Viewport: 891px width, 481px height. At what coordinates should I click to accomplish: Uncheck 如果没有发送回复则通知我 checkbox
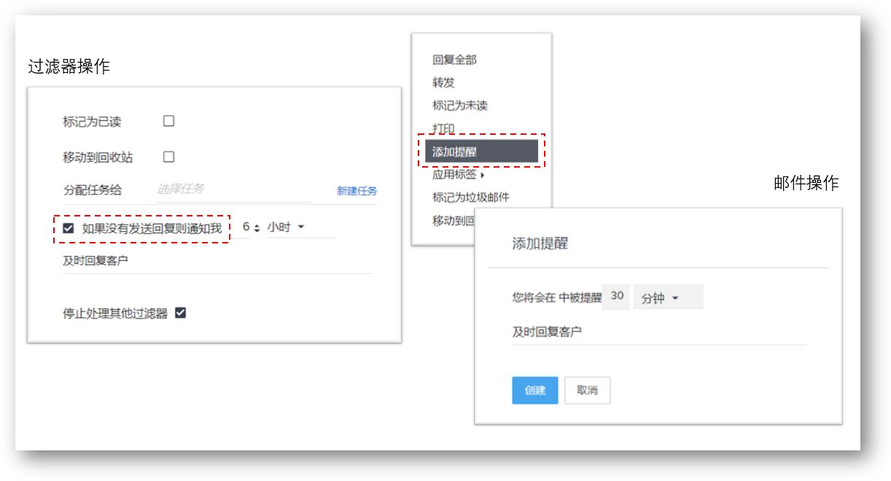click(x=69, y=228)
